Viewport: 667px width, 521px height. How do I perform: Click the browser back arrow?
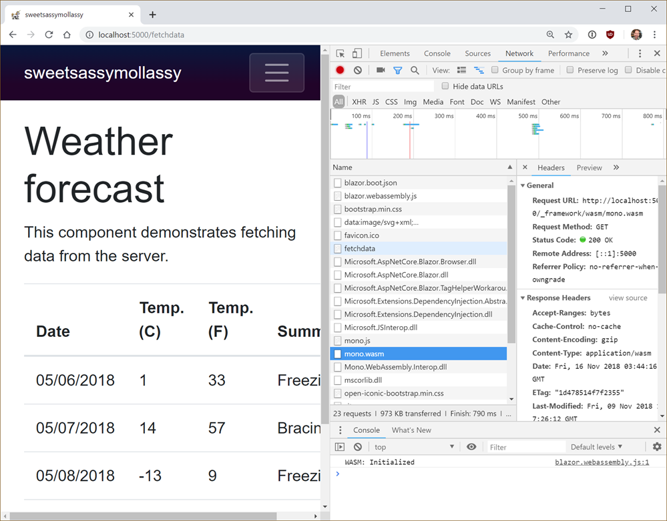point(13,35)
